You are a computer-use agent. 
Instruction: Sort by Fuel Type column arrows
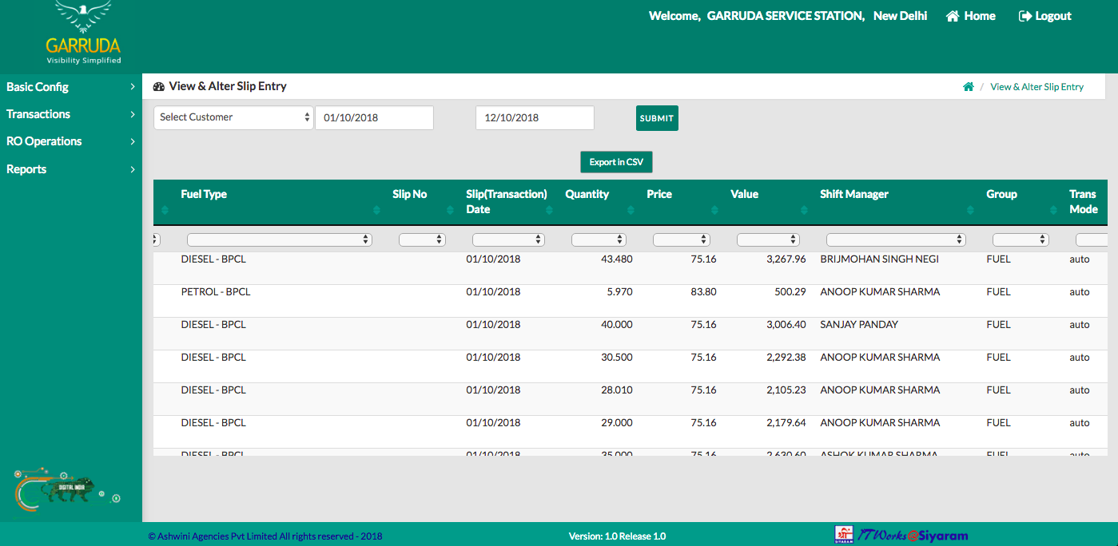376,210
